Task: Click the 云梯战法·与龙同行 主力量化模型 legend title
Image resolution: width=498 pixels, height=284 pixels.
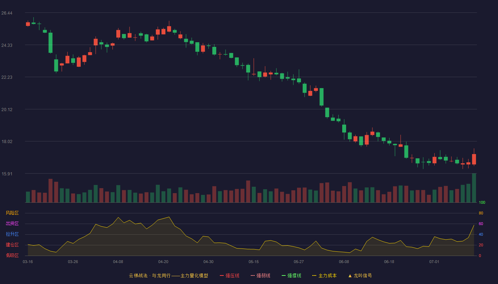Action: [169, 276]
